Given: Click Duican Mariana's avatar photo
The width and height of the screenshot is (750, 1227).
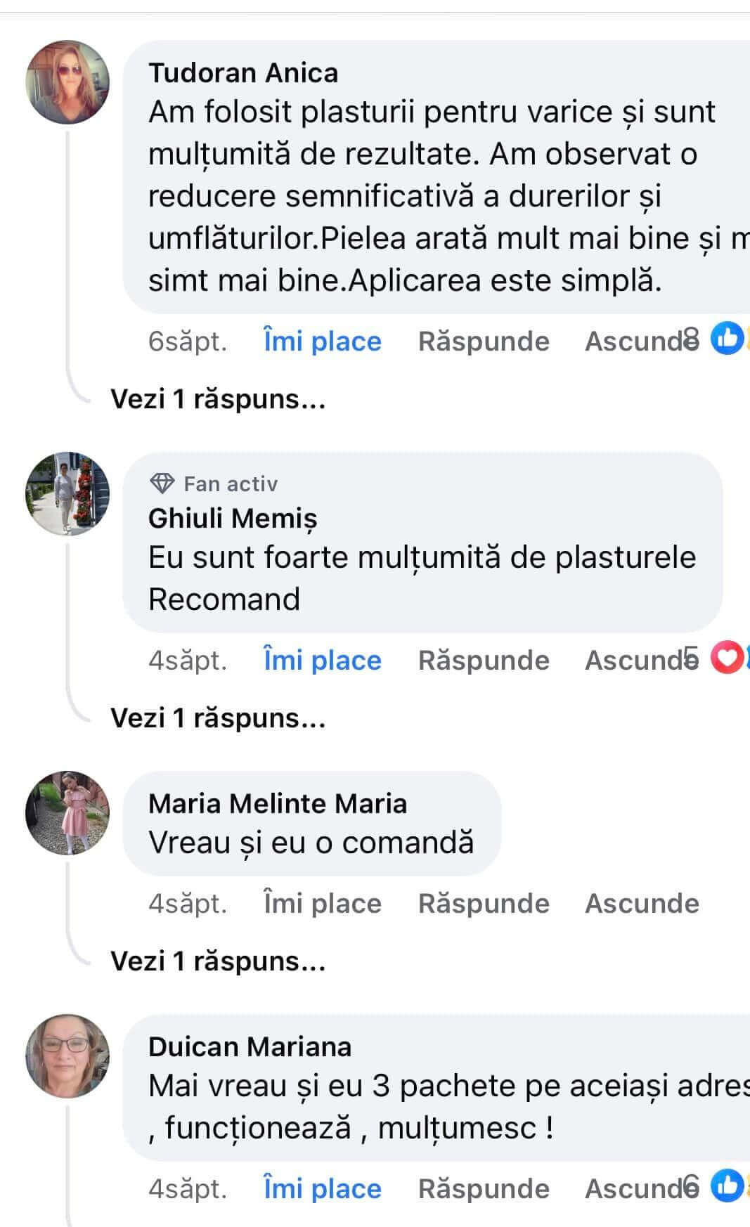Looking at the screenshot, I should tap(67, 1056).
